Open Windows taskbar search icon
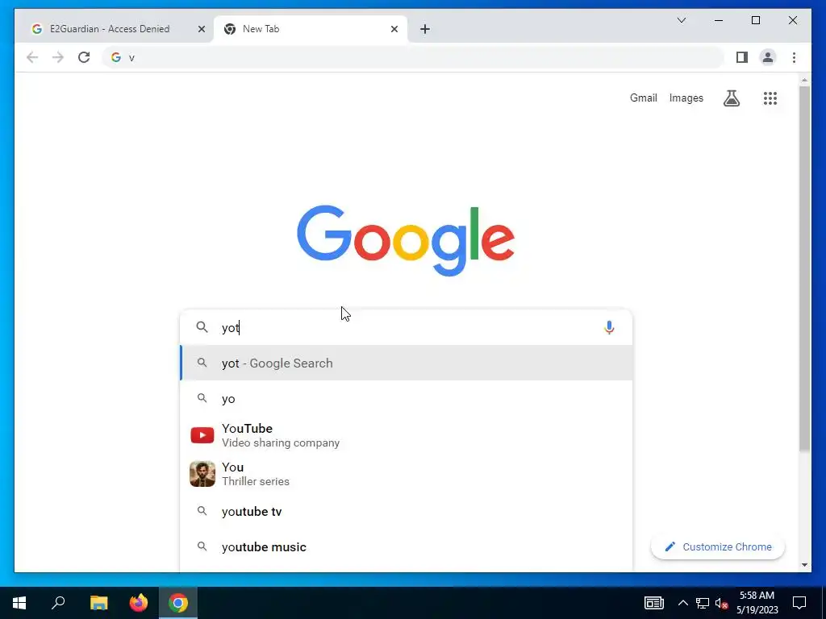This screenshot has height=619, width=826. click(x=58, y=603)
